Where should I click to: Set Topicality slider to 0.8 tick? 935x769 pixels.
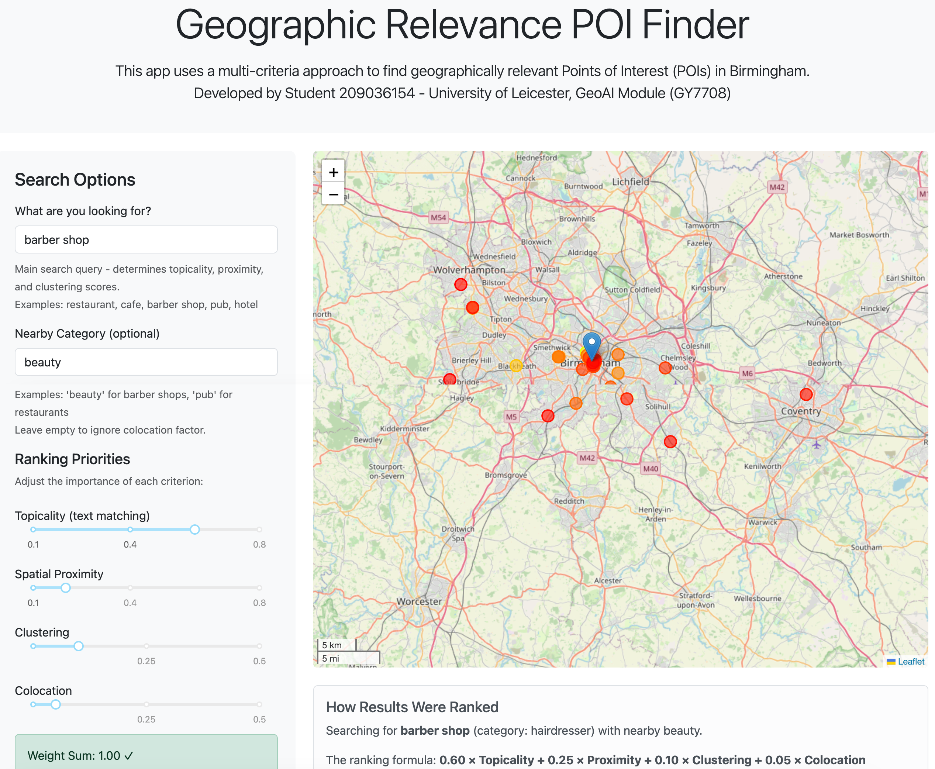tap(259, 530)
